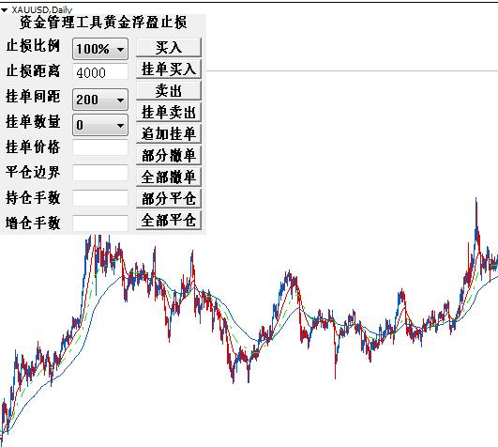Click the 部分平仓 partial close button
498x447 pixels.
click(x=169, y=198)
